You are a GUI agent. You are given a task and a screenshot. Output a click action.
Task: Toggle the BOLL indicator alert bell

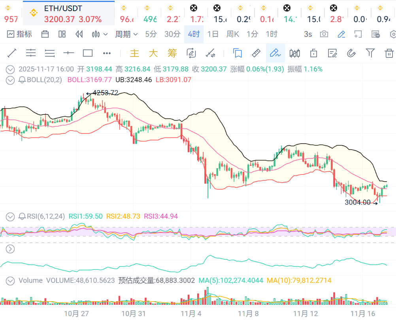click(x=23, y=80)
